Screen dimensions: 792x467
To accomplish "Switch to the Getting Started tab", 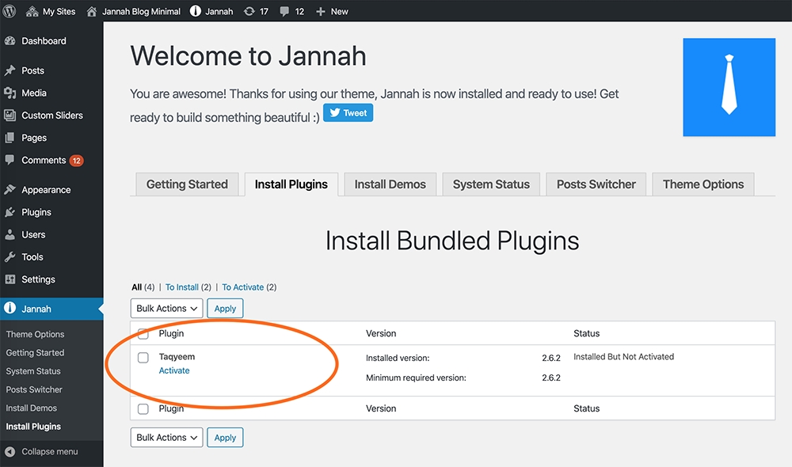I will 187,184.
